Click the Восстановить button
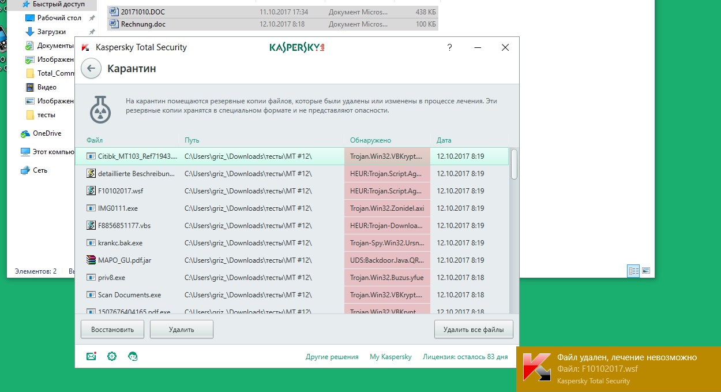The height and width of the screenshot is (392, 721). click(x=112, y=330)
